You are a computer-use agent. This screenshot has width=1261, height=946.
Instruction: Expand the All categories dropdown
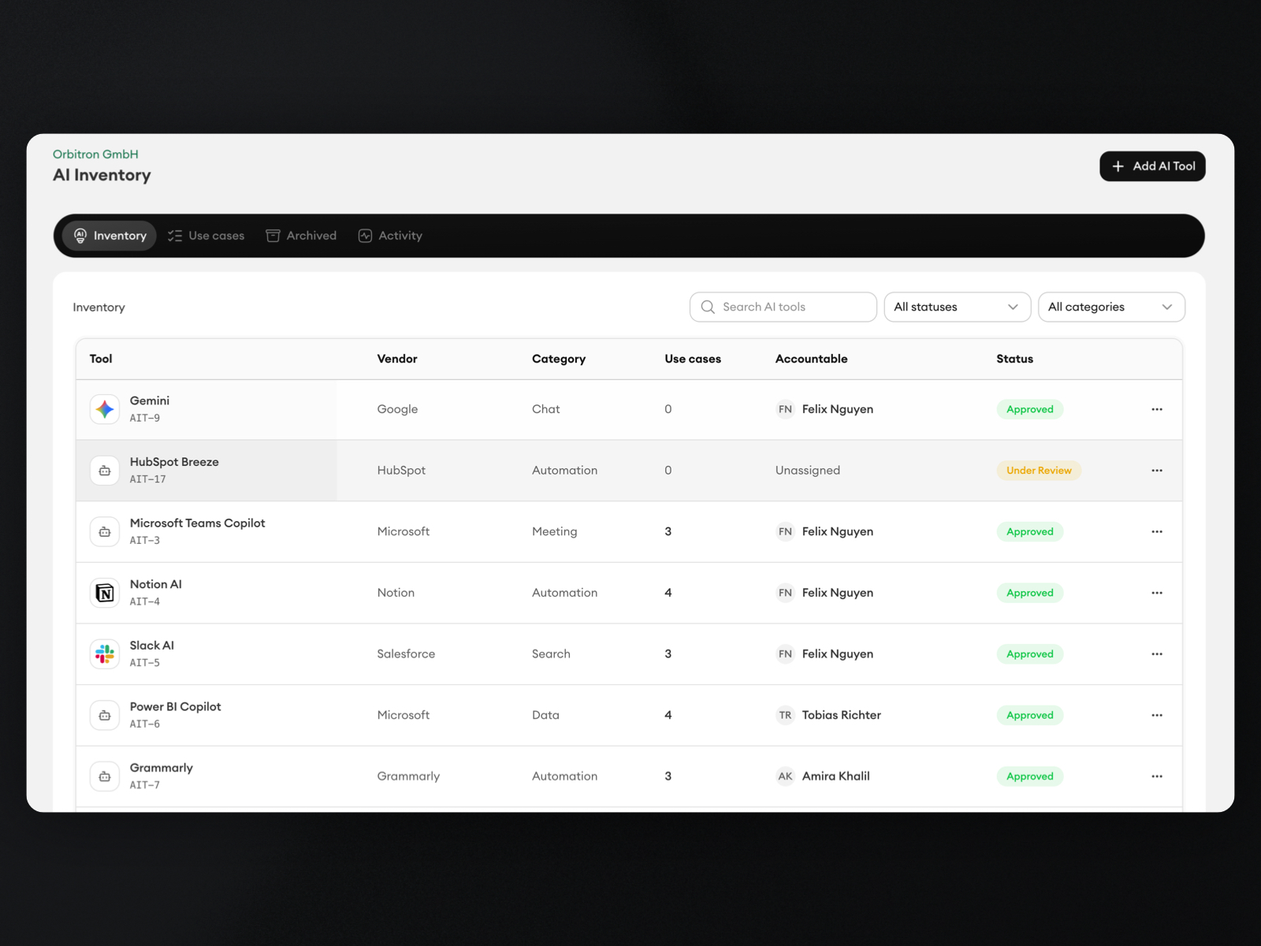click(x=1111, y=307)
